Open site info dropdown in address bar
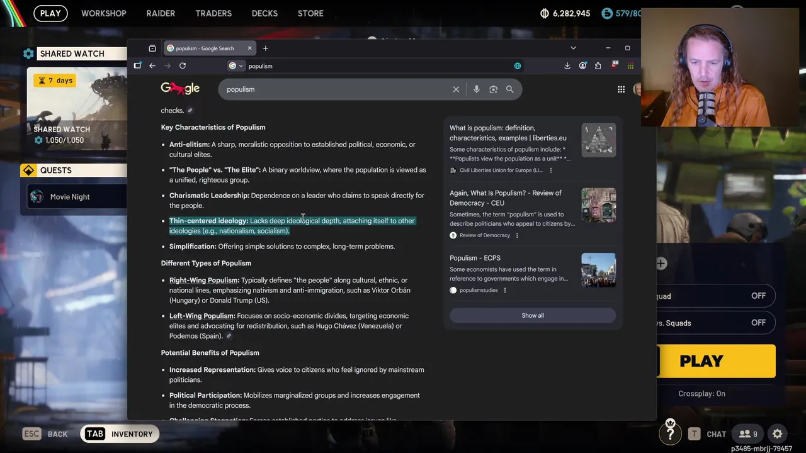This screenshot has width=806, height=453. [236, 65]
